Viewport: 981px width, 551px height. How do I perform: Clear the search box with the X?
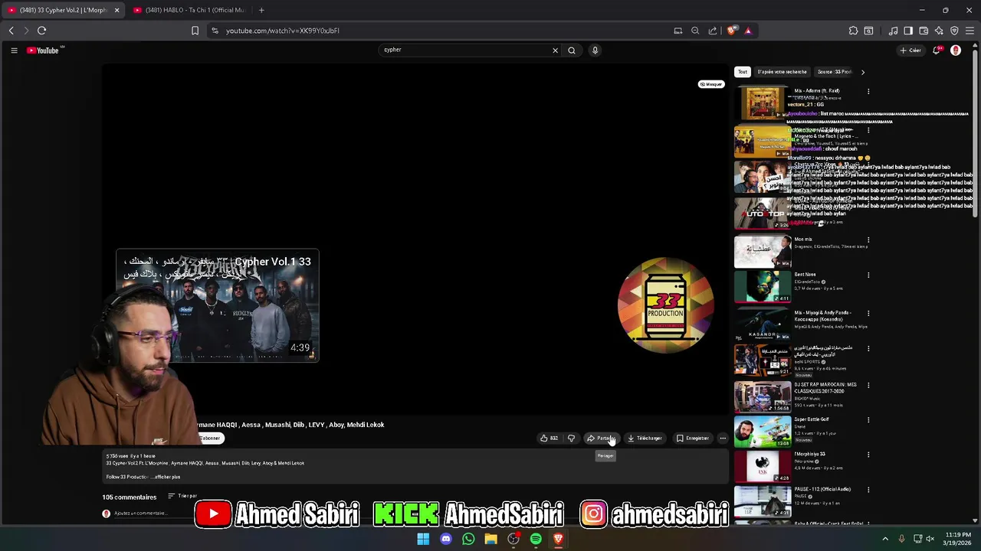click(x=555, y=51)
